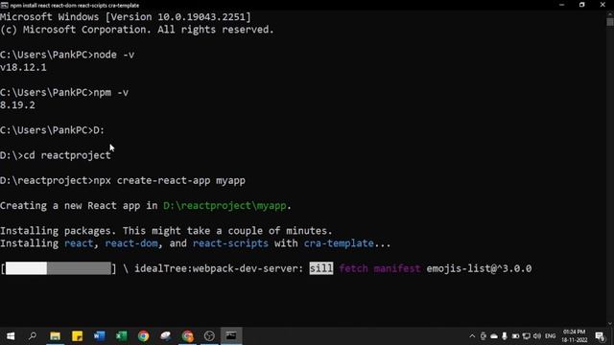This screenshot has height=345, width=614.
Task: Click the scrollbar up arrow
Action: tap(610, 14)
